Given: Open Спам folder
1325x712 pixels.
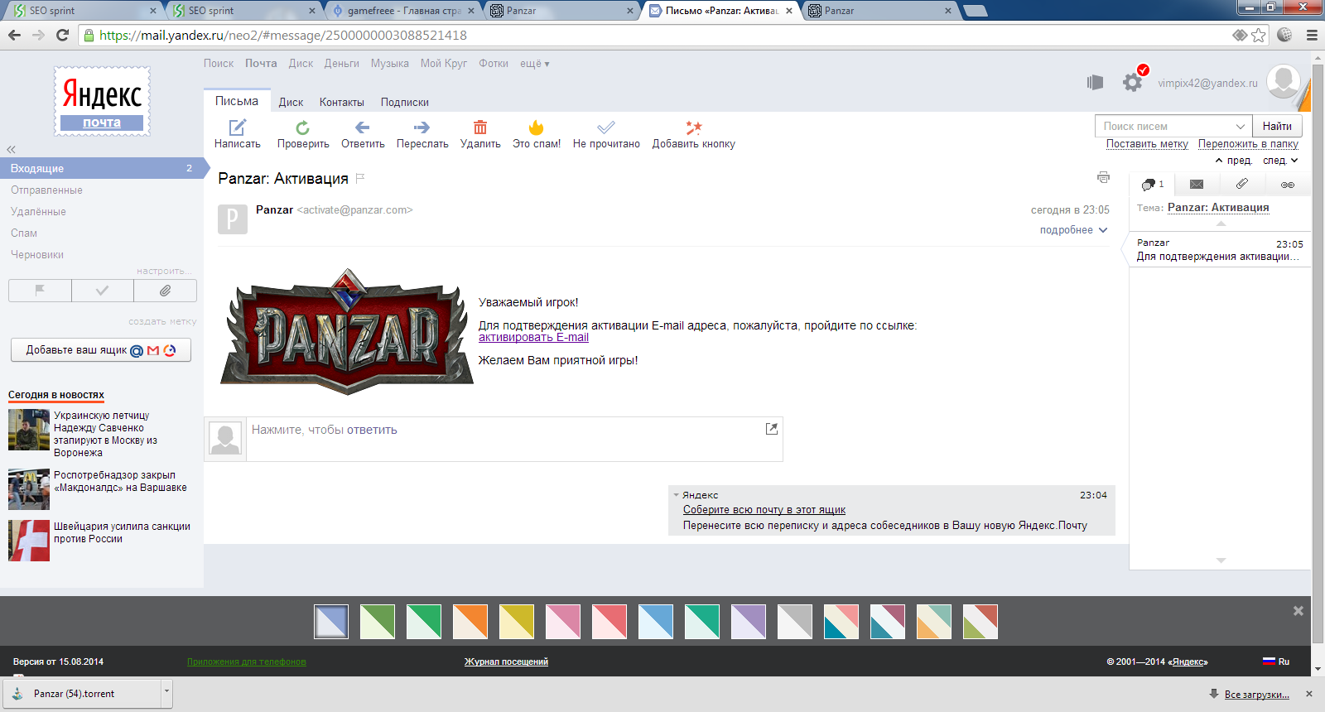Looking at the screenshot, I should 24,233.
